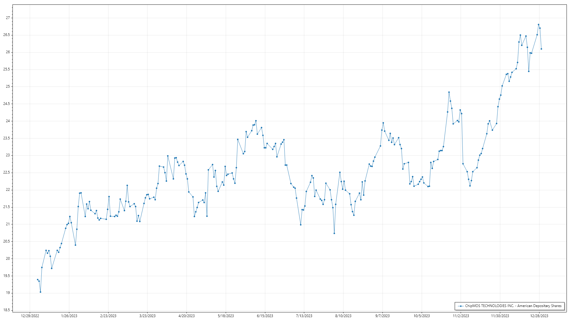The image size is (571, 321).
Task: Select the 12/28/2023 x-axis date label
Action: (x=539, y=316)
